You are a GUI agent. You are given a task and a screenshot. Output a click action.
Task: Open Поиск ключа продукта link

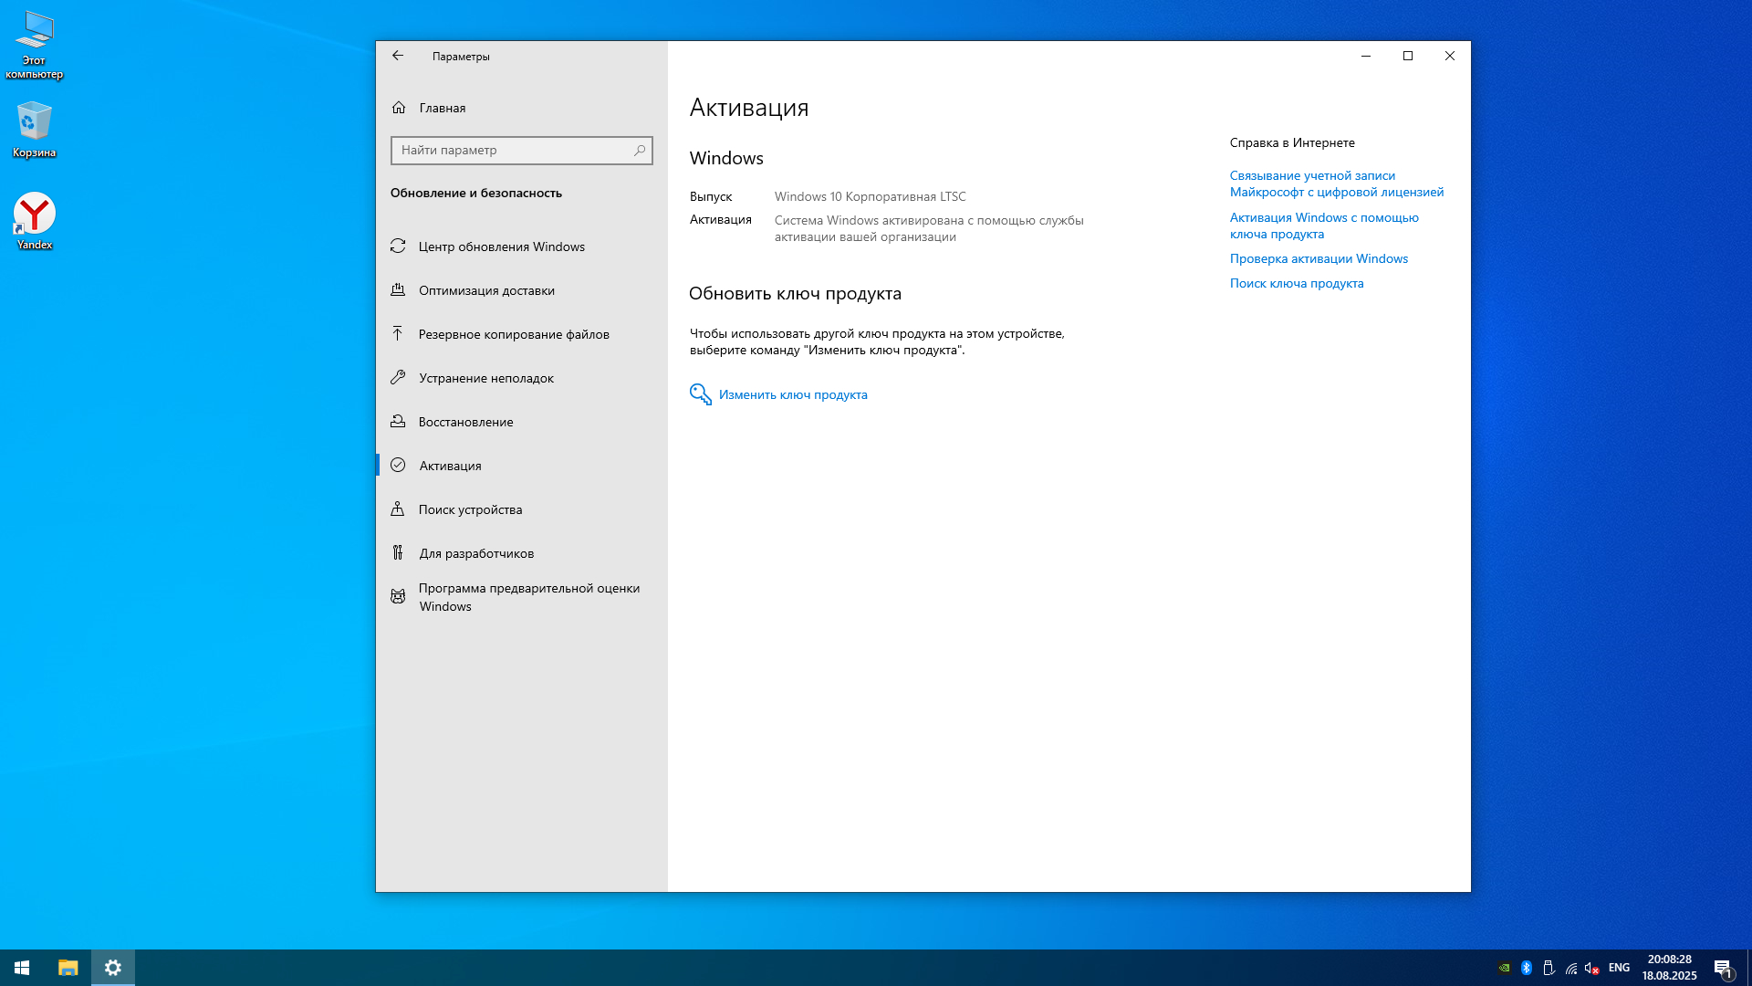coord(1296,283)
